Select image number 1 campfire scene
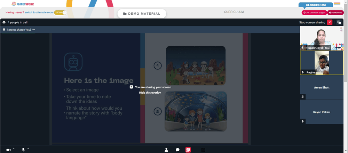The height and width of the screenshot is (153, 348). tap(196, 66)
